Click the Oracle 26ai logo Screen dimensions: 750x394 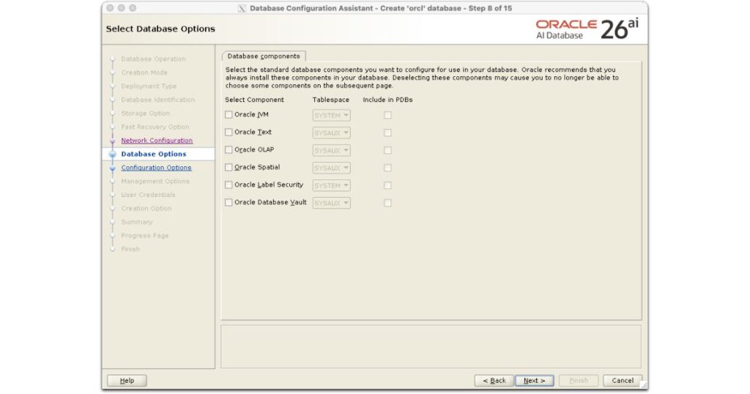pyautogui.click(x=587, y=29)
